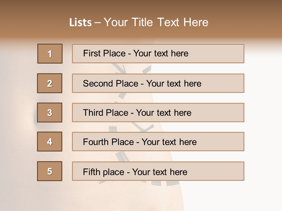Screen dimensions: 282x211
Task: Click the number 5 box
Action: (x=50, y=171)
